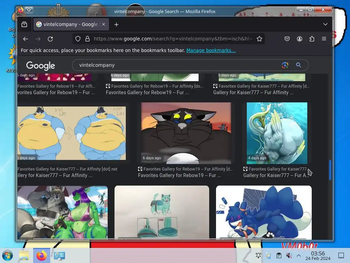Click the URL address bar
The image size is (350, 263).
[173, 39]
